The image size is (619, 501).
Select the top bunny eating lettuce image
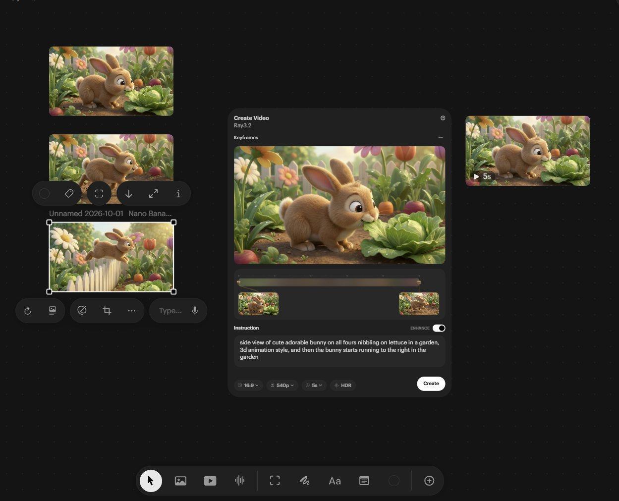coord(111,81)
